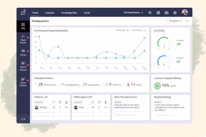This screenshot has height=137, width=206.
Task: Click the three-dots more options button
Action: point(187,21)
